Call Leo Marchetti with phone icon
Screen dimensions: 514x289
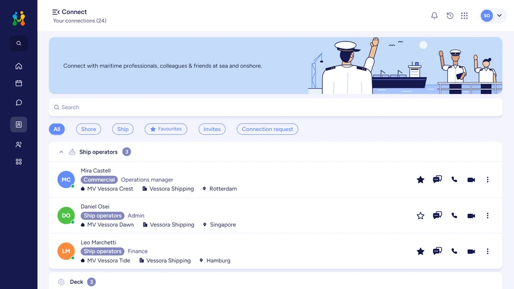[x=454, y=251]
